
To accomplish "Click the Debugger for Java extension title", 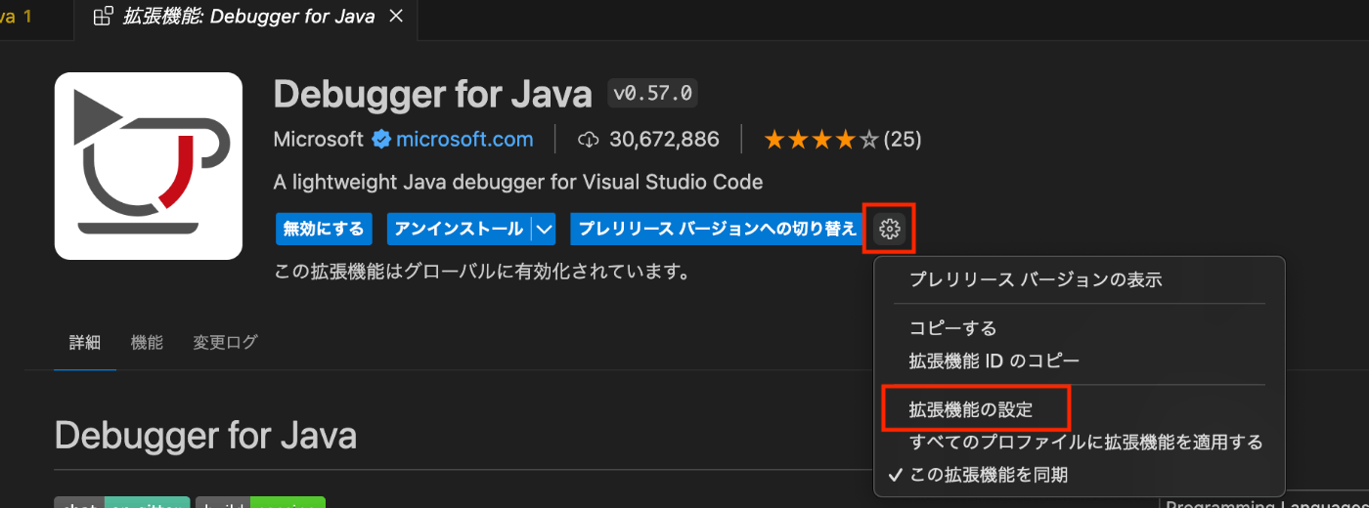I will [433, 94].
